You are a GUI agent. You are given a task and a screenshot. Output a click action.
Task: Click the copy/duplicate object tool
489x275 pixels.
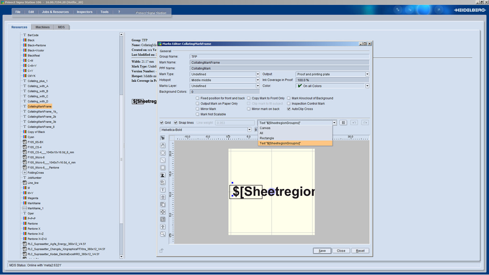coord(163,205)
